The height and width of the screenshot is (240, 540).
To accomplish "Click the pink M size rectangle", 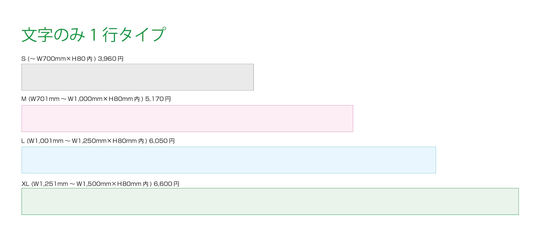I will [187, 119].
